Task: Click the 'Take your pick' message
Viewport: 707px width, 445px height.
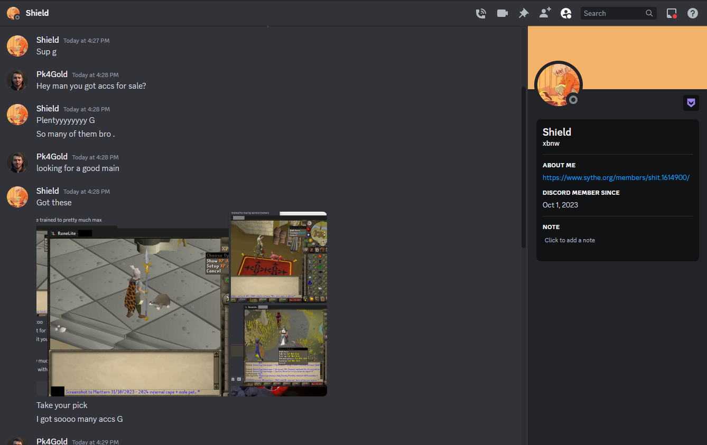Action: click(x=62, y=405)
